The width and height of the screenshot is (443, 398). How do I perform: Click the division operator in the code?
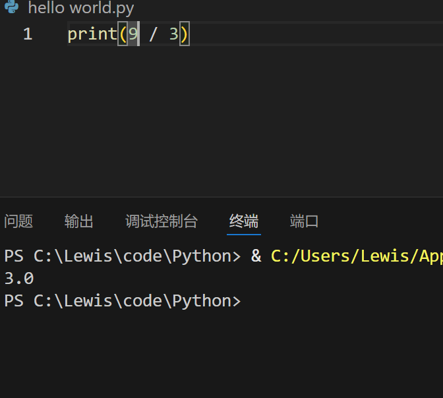pyautogui.click(x=153, y=34)
